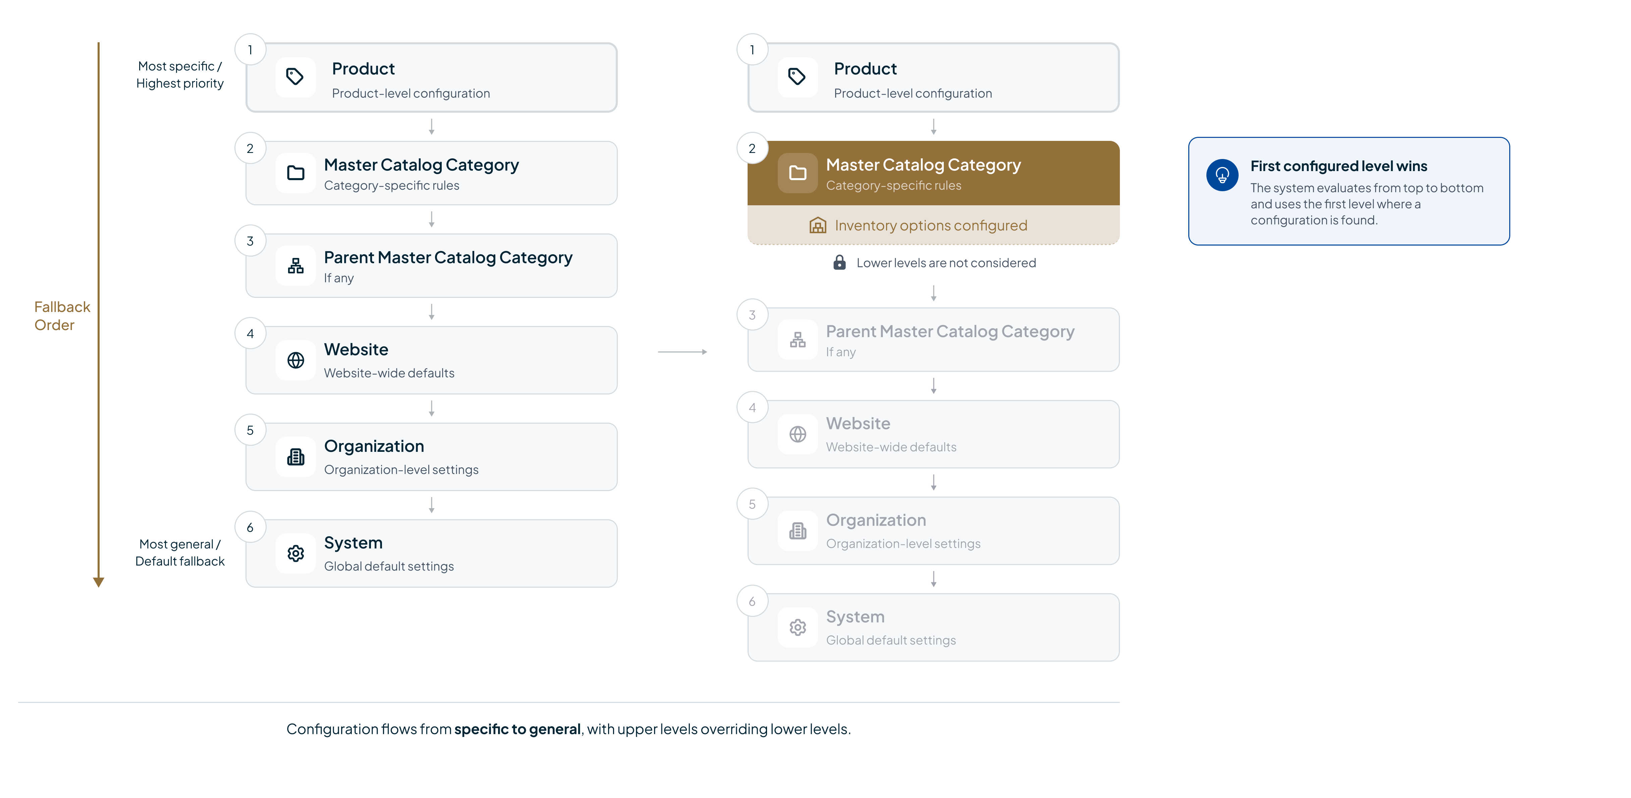Click the dark globe icon in active Website card

pyautogui.click(x=296, y=360)
